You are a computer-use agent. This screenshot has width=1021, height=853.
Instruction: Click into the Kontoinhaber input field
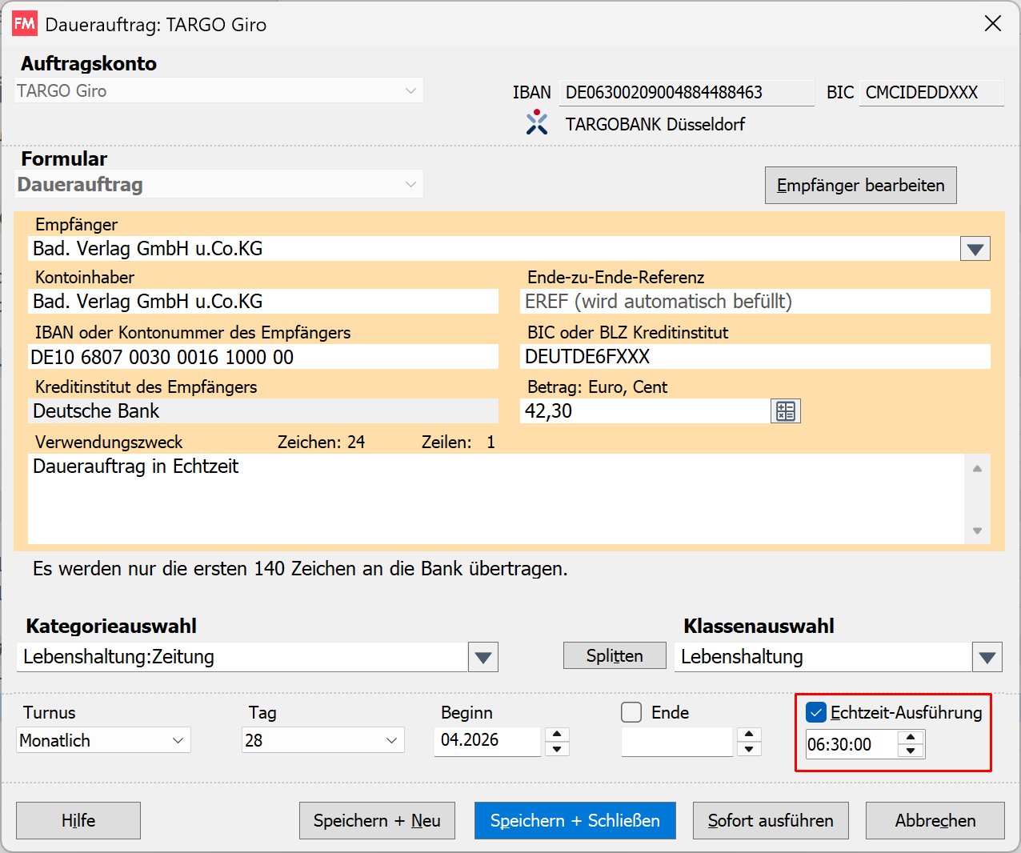tap(263, 302)
